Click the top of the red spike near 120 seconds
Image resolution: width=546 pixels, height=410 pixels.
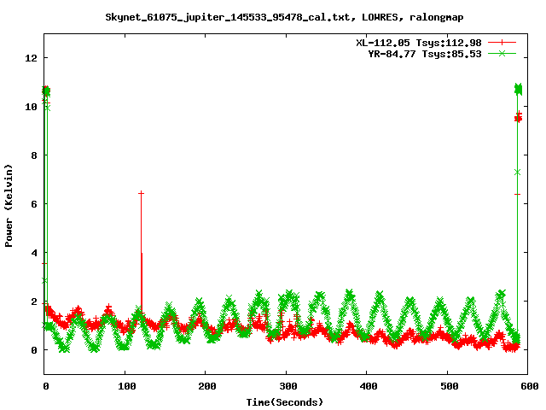click(x=141, y=193)
